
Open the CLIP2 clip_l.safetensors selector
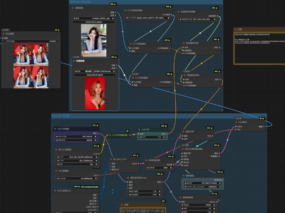coord(77,161)
